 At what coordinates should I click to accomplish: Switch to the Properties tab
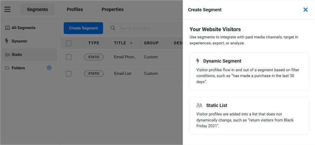tap(112, 9)
